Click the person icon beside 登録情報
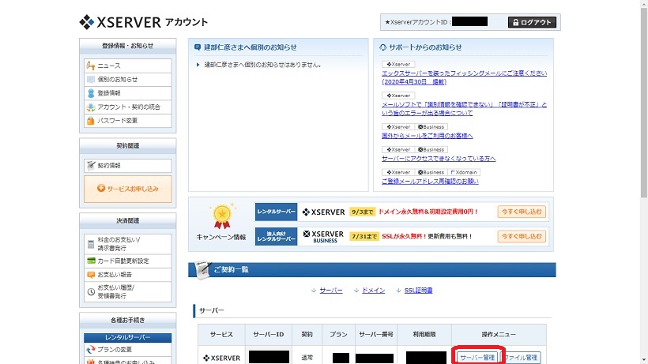Viewport: 648px width, 364px height. point(91,93)
